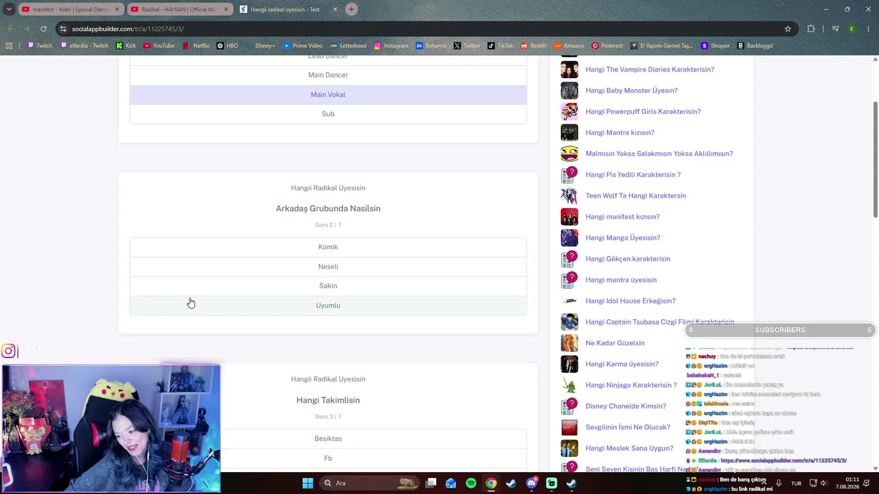Open the Twitch bookmark
The width and height of the screenshot is (879, 494).
39,46
